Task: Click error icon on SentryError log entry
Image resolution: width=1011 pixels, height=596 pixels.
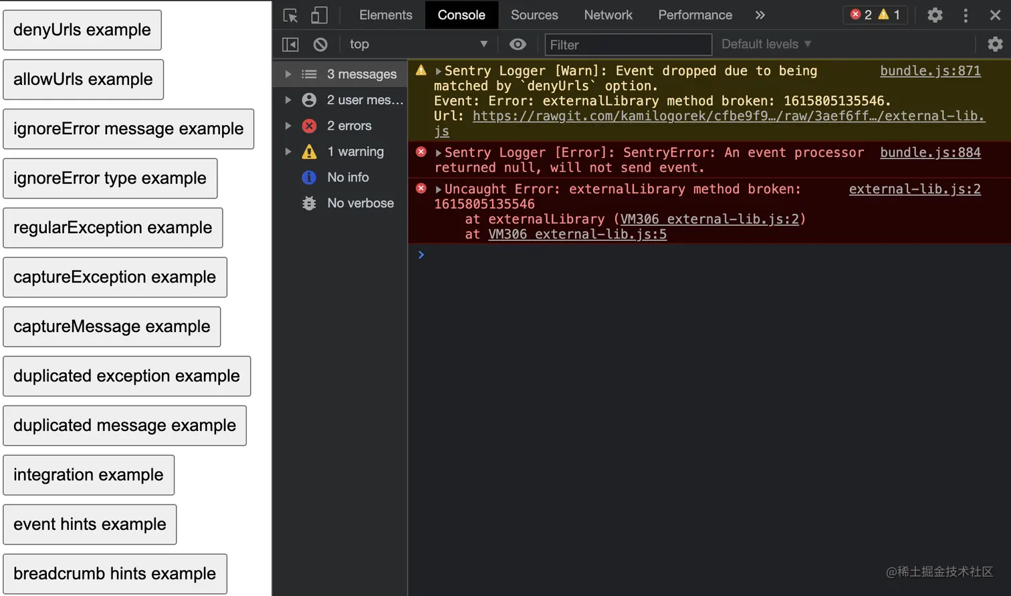Action: [x=421, y=152]
